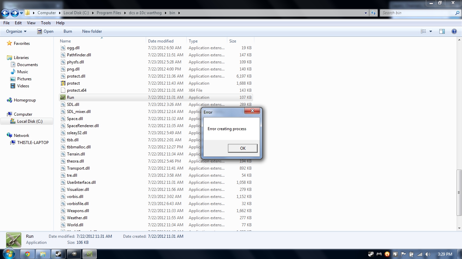Select the Weapons.dll file icon
The image size is (462, 259).
coord(63,211)
